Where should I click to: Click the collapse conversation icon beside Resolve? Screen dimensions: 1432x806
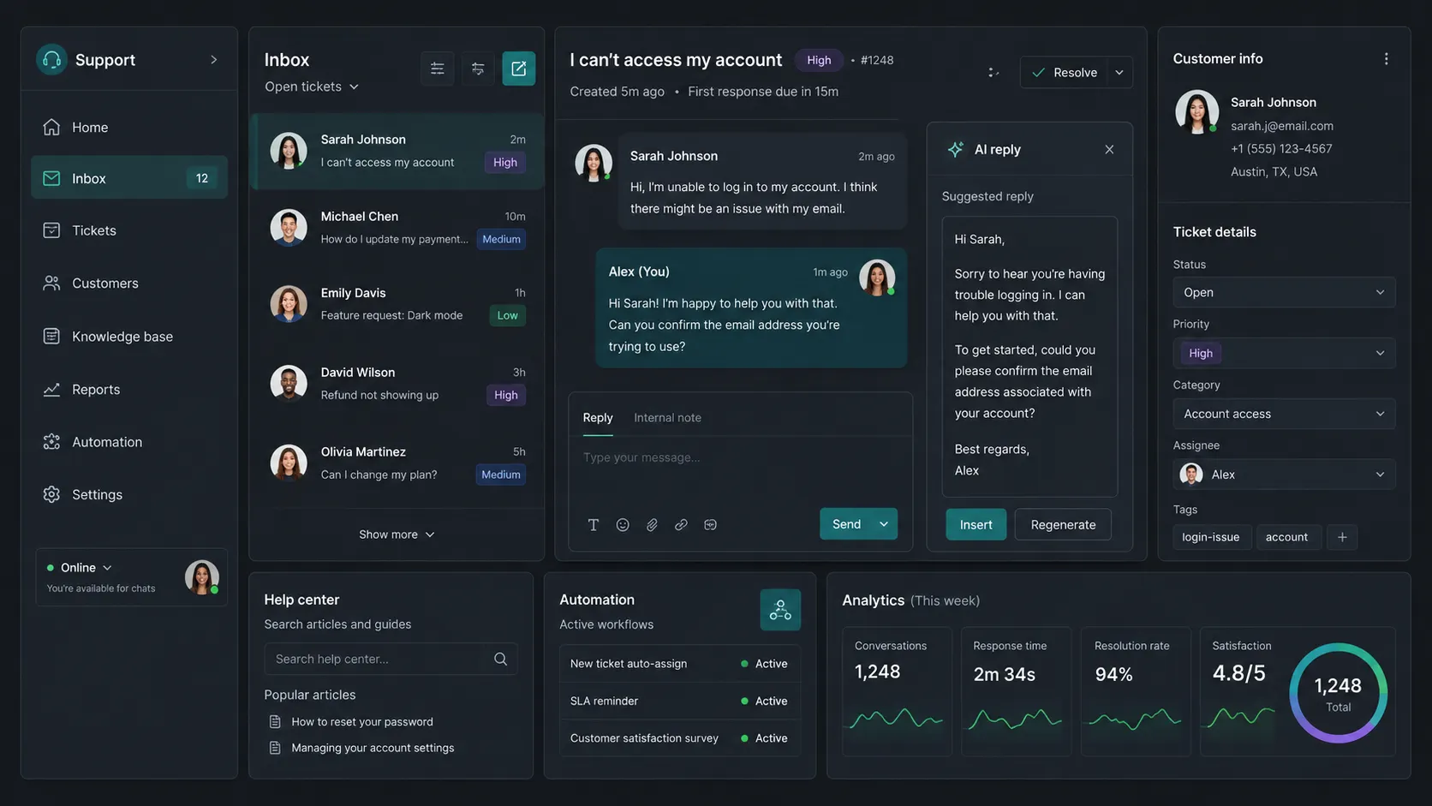[x=993, y=73]
